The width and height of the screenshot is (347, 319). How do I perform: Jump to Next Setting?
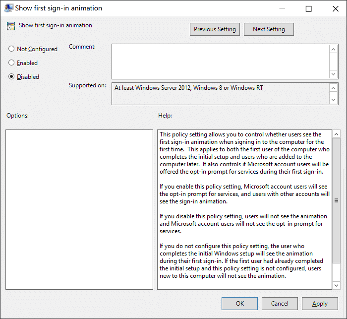click(x=269, y=29)
